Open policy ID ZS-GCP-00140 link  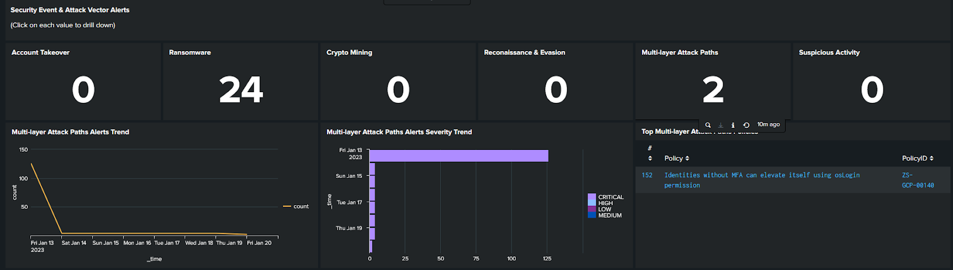click(918, 180)
